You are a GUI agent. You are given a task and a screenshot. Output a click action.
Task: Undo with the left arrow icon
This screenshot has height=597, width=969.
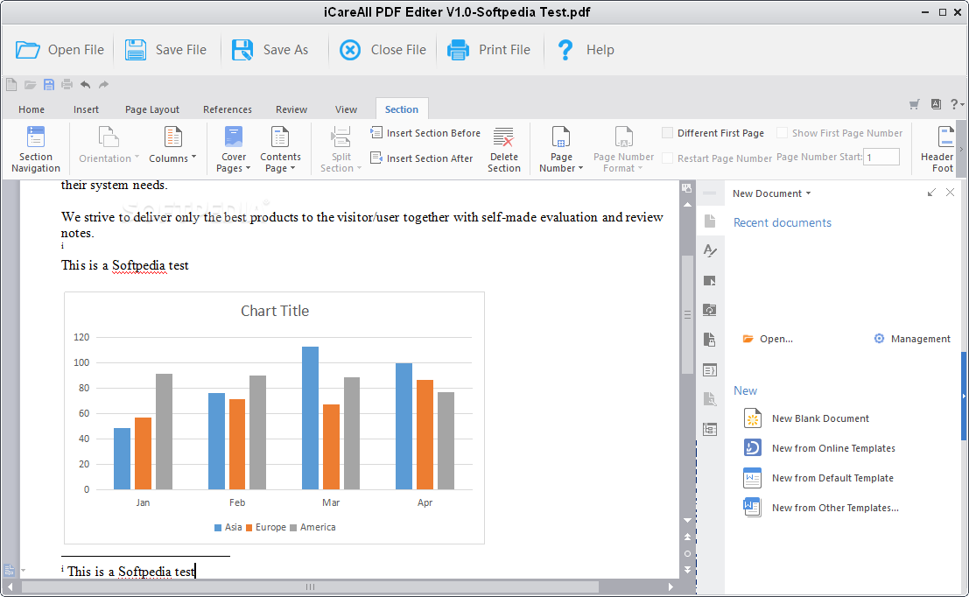pos(85,85)
